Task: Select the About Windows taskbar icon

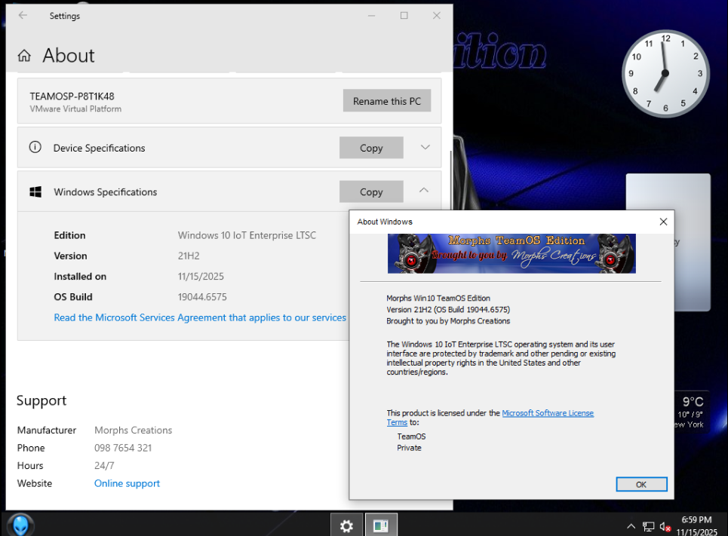Action: point(381,525)
